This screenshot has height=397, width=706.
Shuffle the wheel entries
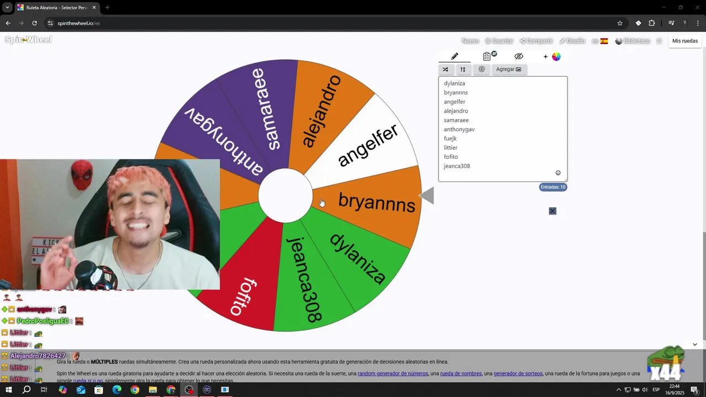tap(445, 69)
